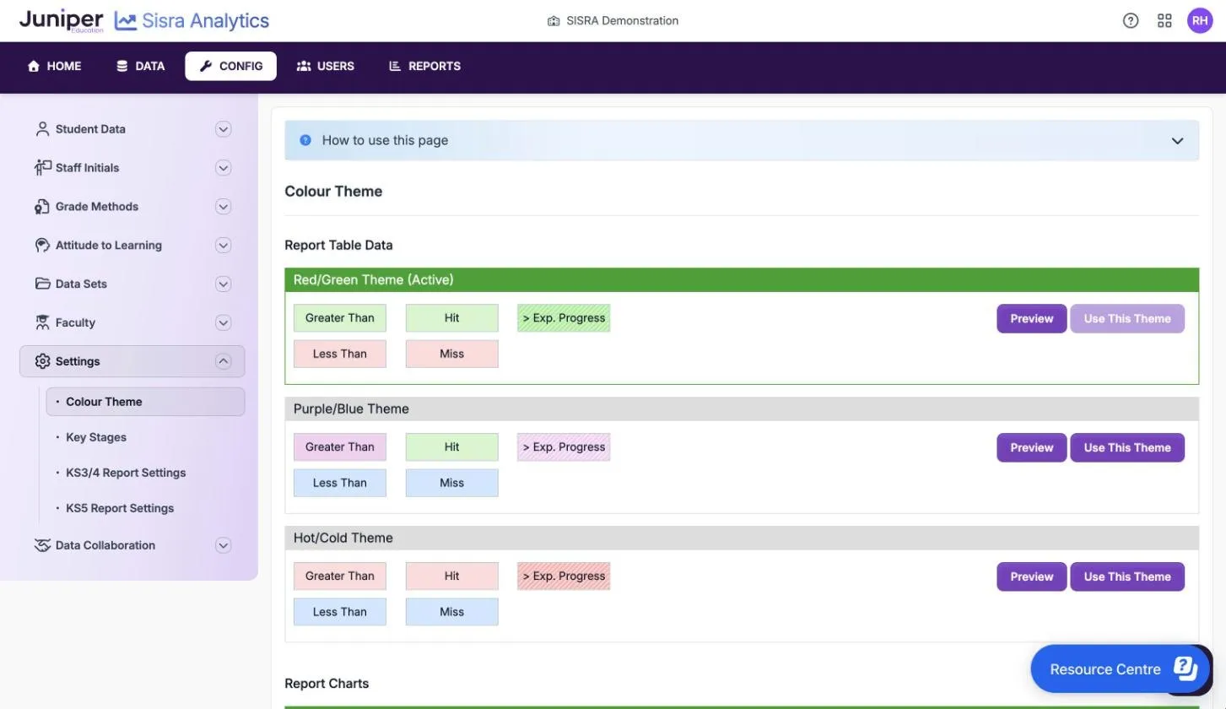Click the Red/Green Greater Than swatch

tap(340, 318)
